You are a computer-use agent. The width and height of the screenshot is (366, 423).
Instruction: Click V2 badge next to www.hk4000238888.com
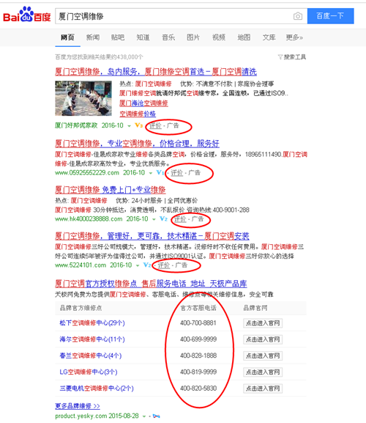coord(163,218)
